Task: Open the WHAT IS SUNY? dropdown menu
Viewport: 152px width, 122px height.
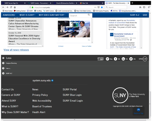Action: coord(28,15)
